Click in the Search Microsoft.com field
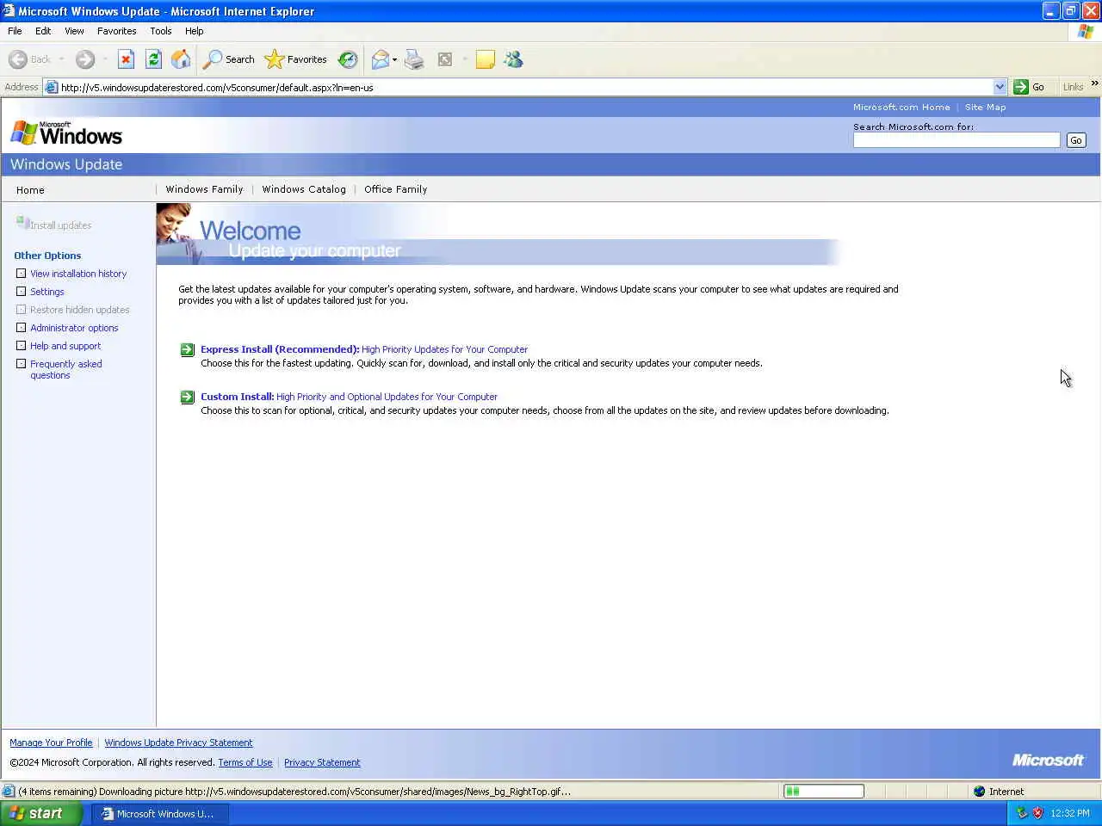This screenshot has height=826, width=1102. (x=957, y=140)
